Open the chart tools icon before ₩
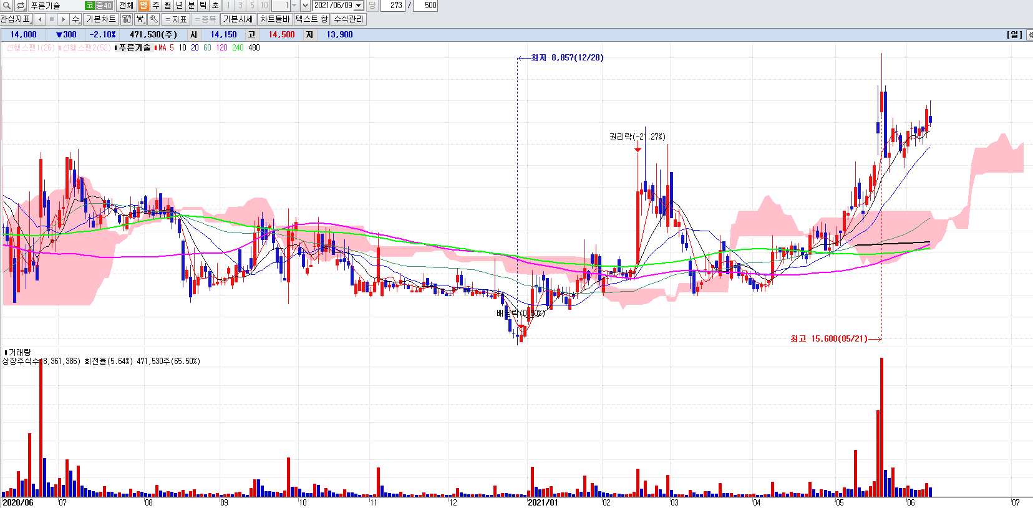Image resolution: width=1033 pixels, height=508 pixels. click(x=127, y=19)
